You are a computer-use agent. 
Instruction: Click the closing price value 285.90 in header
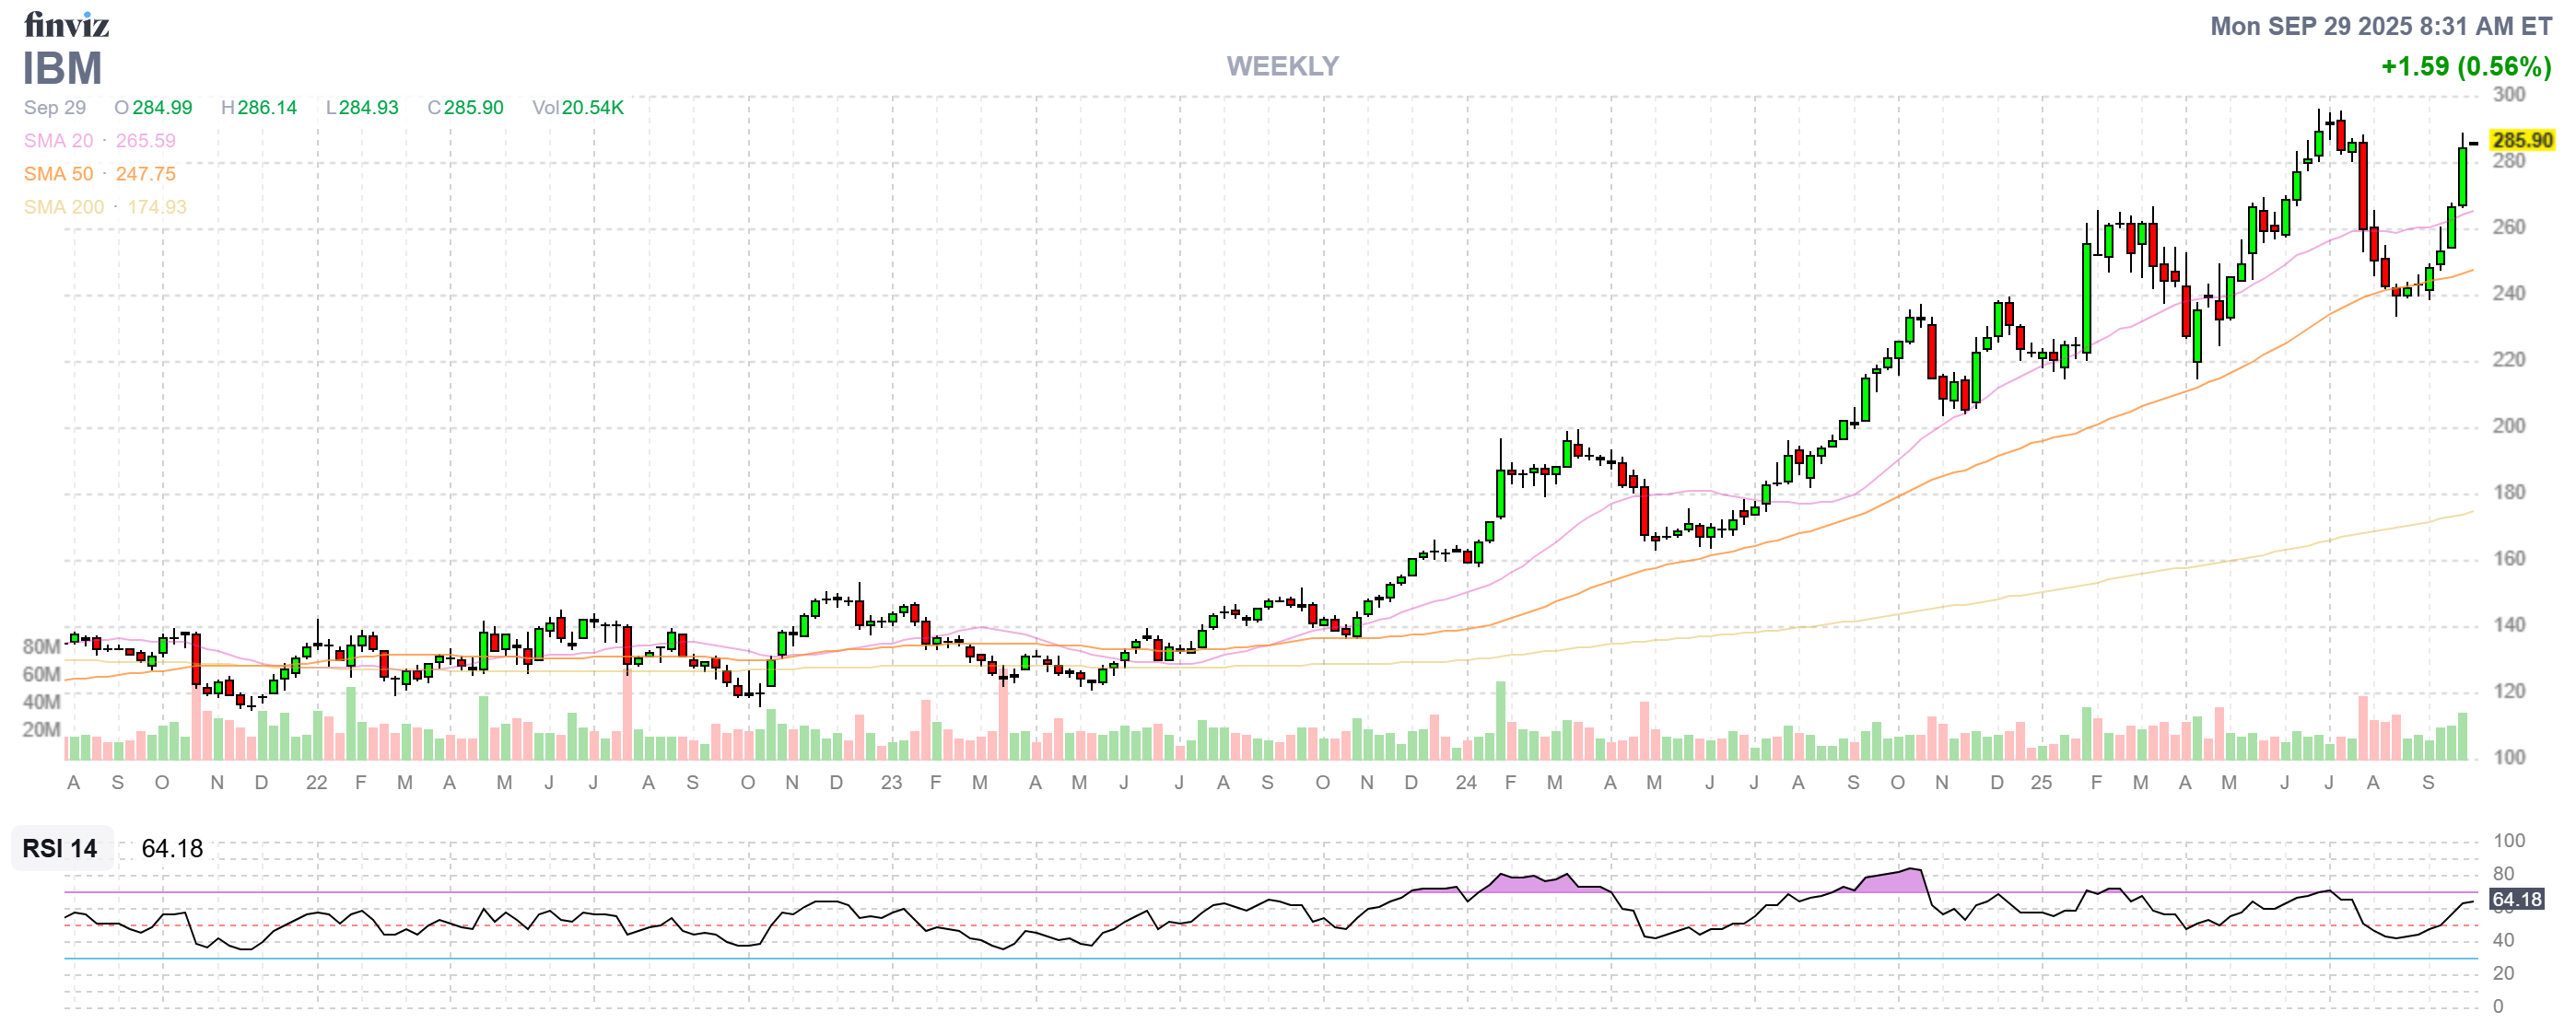[x=473, y=108]
